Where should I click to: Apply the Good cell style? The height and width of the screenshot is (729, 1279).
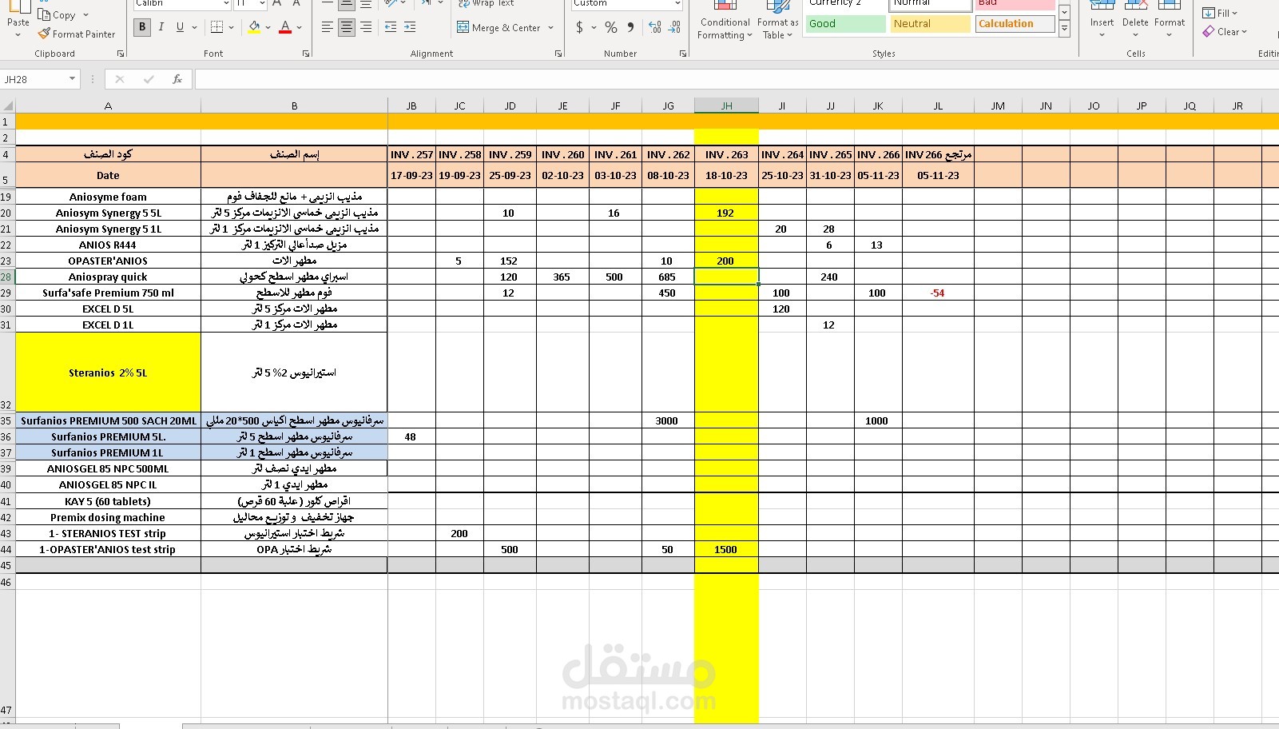[845, 24]
